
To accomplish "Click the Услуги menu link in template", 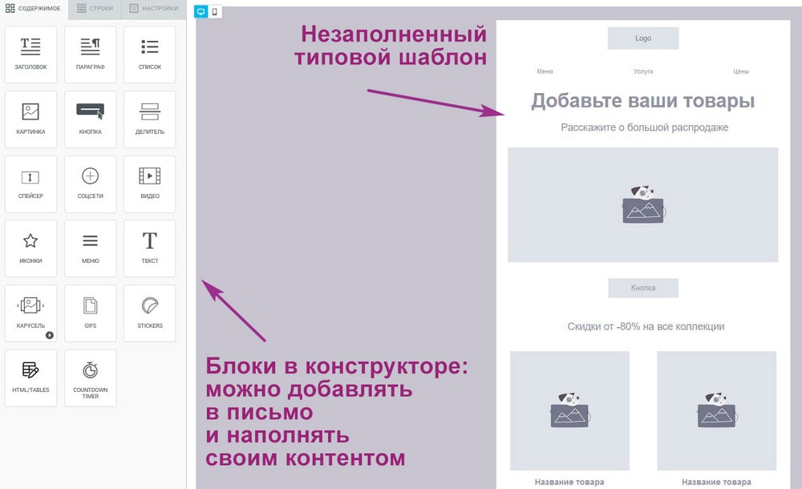I will 643,71.
